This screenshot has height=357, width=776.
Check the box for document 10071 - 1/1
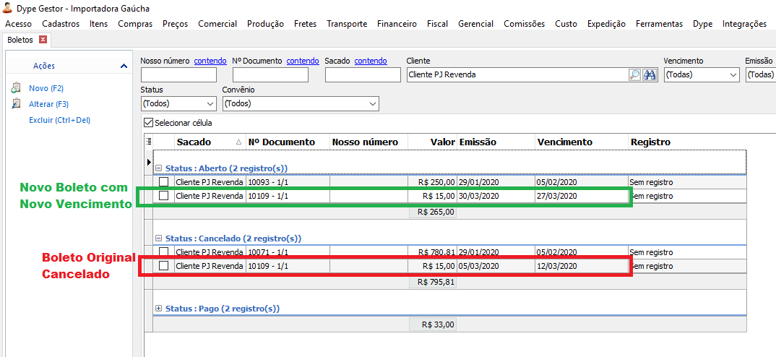pos(164,251)
